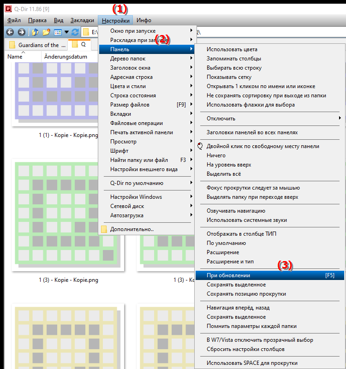
Task: Click the Forward navigation arrow
Action: coord(21,32)
